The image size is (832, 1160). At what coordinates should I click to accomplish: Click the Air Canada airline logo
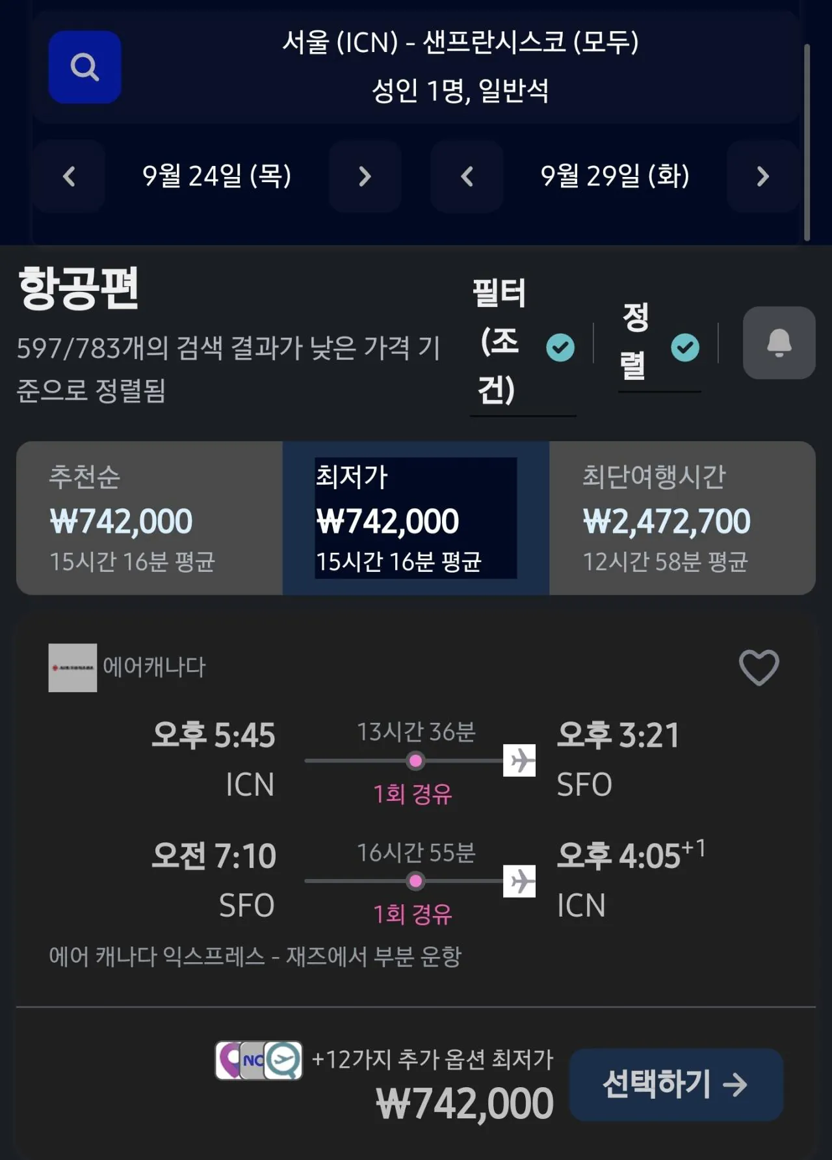73,668
